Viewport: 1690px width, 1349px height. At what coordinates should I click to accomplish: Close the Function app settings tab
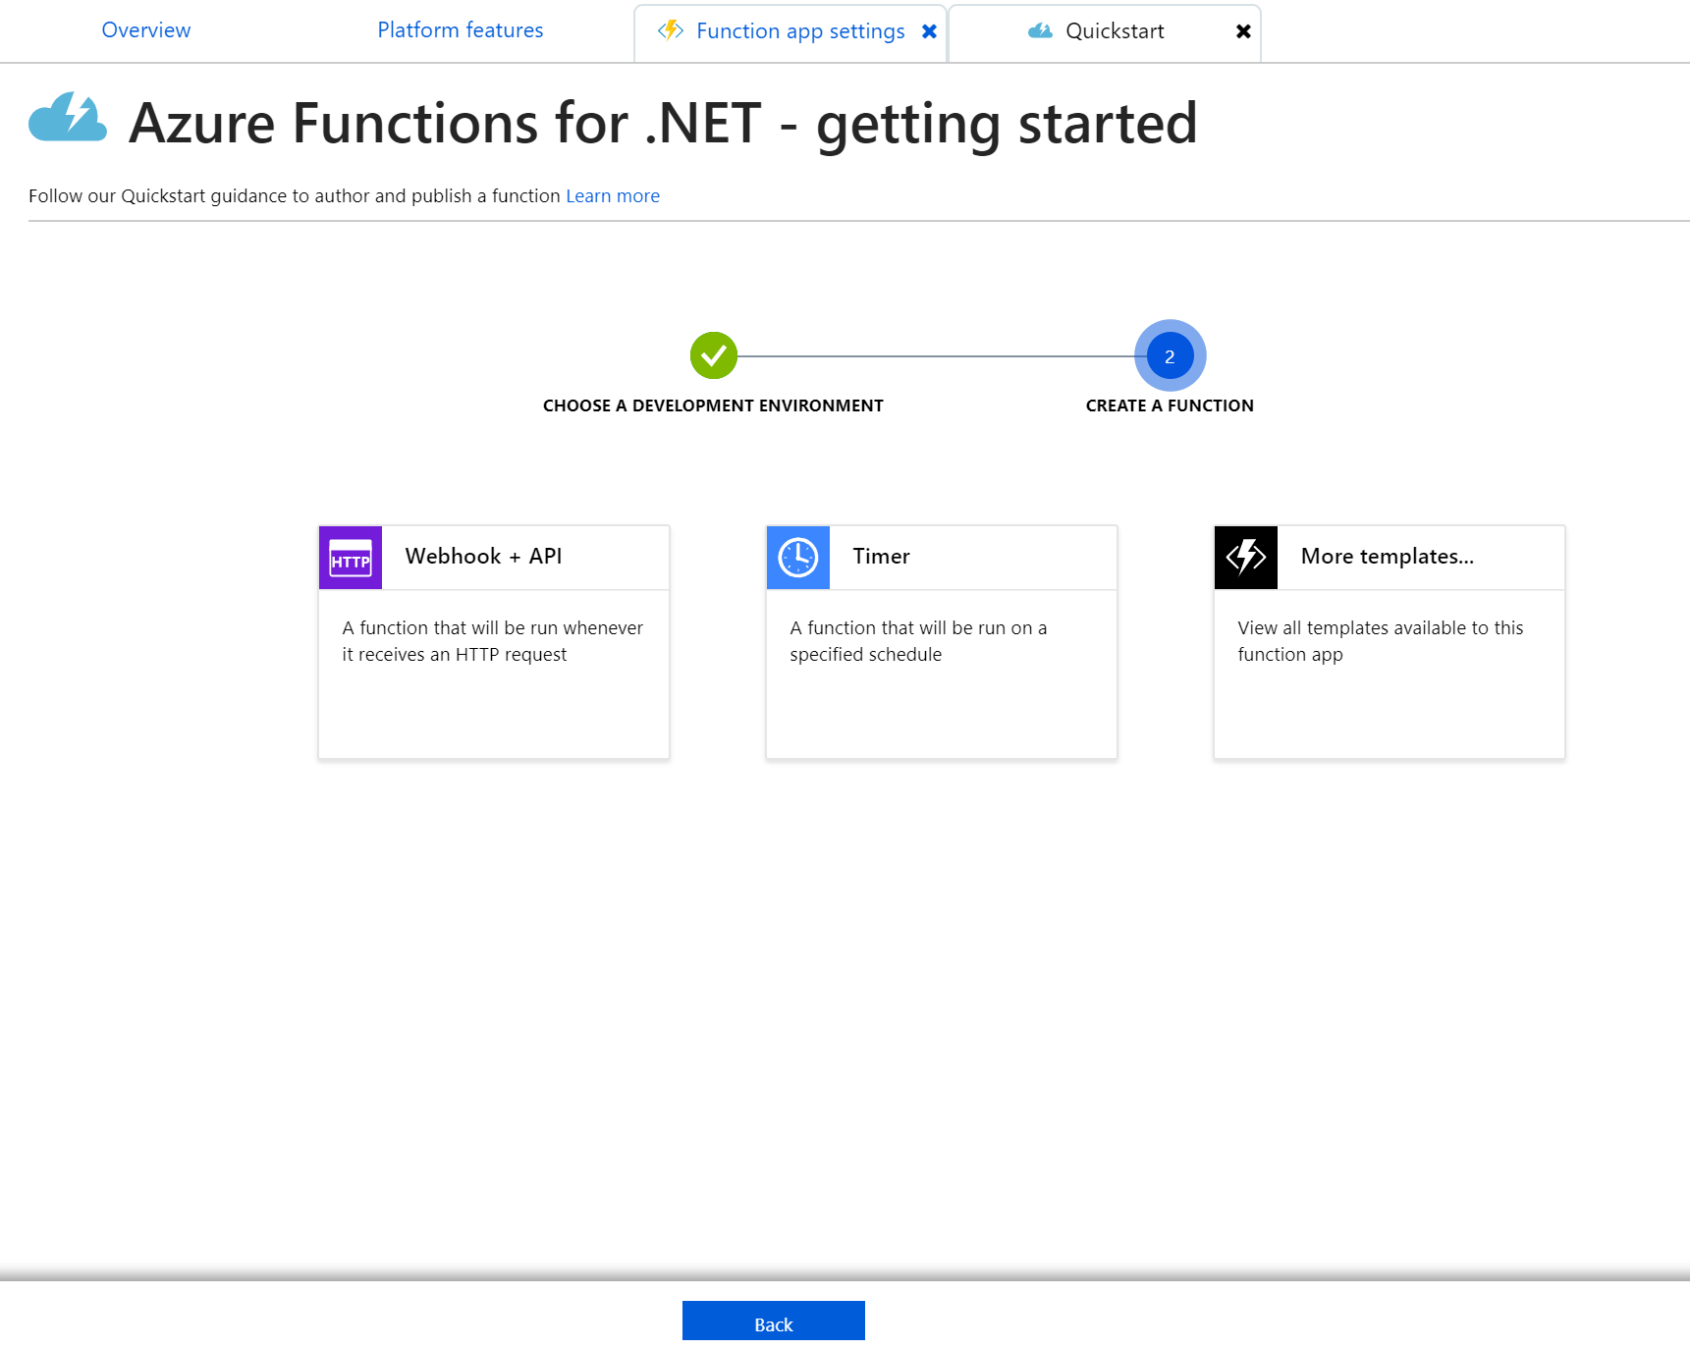pyautogui.click(x=929, y=31)
